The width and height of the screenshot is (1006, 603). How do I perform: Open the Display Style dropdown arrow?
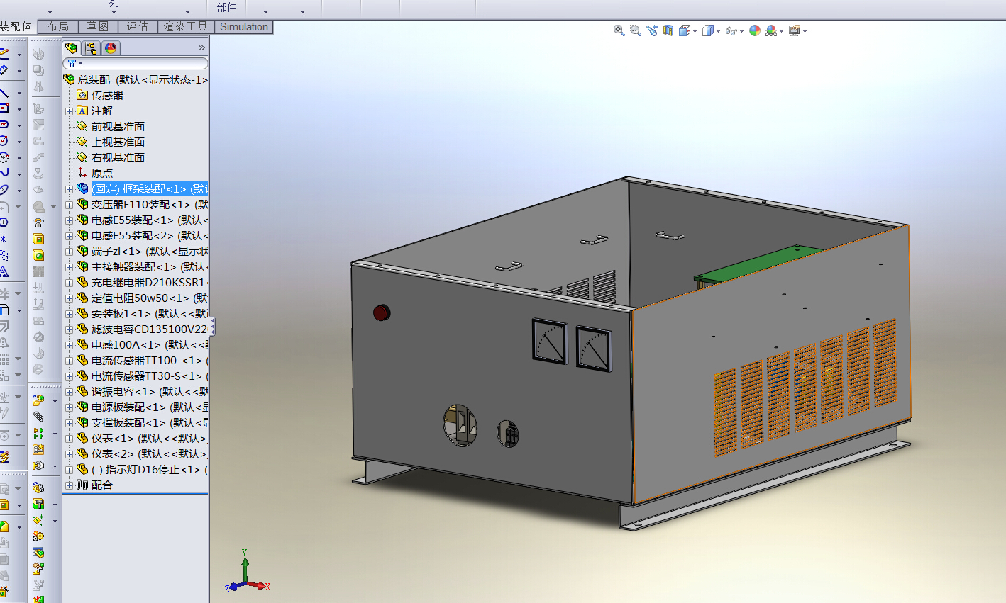[718, 31]
